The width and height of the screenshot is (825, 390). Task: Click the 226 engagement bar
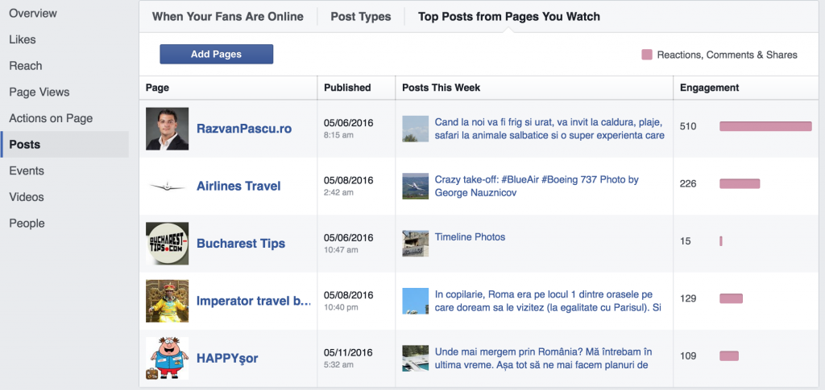point(740,183)
